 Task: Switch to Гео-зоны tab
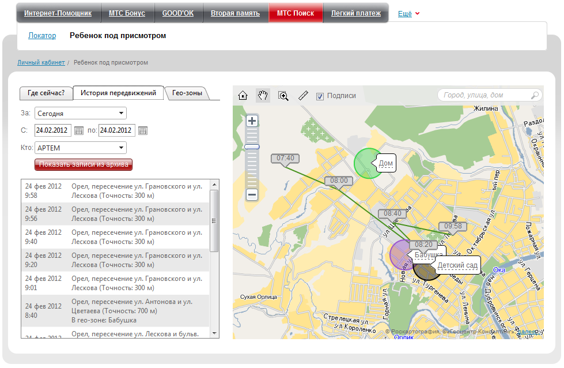pyautogui.click(x=187, y=93)
